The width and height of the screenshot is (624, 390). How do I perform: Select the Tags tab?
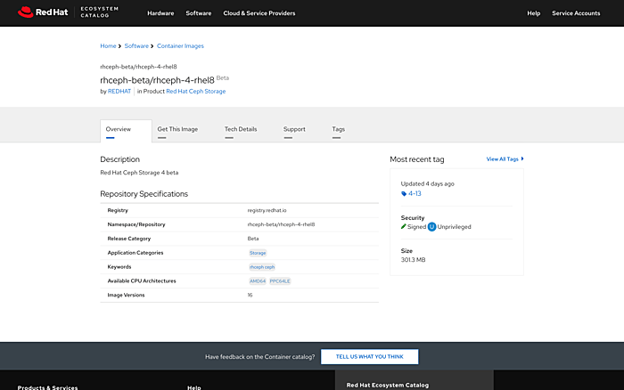point(338,129)
